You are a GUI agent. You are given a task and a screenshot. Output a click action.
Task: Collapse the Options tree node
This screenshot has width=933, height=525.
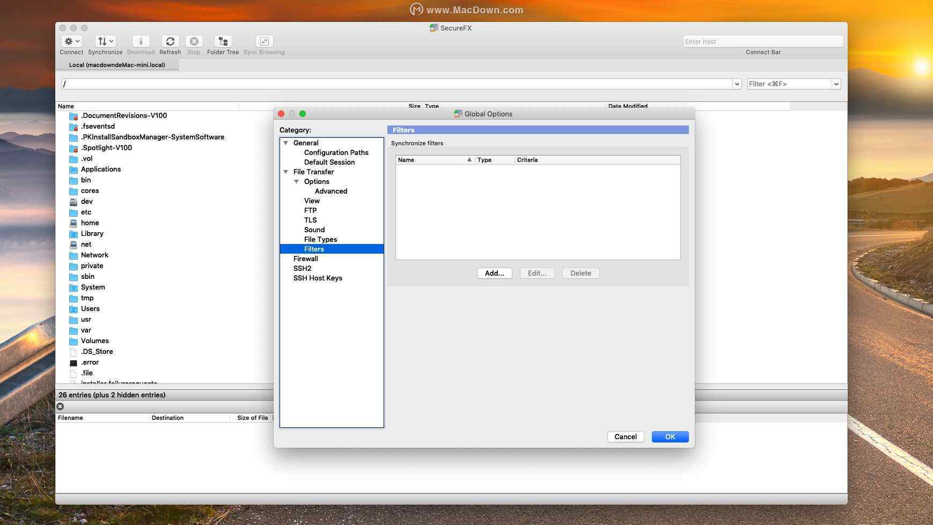(297, 181)
